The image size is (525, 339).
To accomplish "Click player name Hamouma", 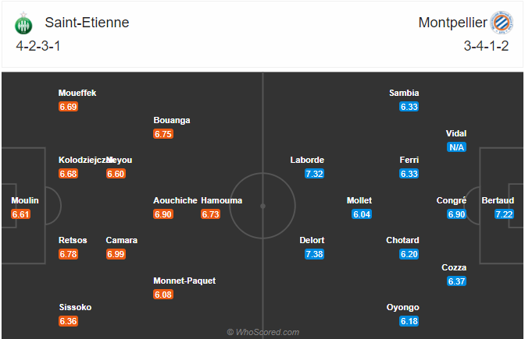I will pos(221,200).
